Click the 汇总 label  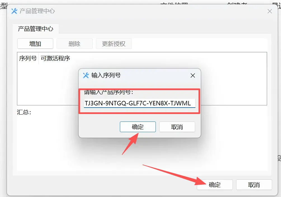[24, 112]
